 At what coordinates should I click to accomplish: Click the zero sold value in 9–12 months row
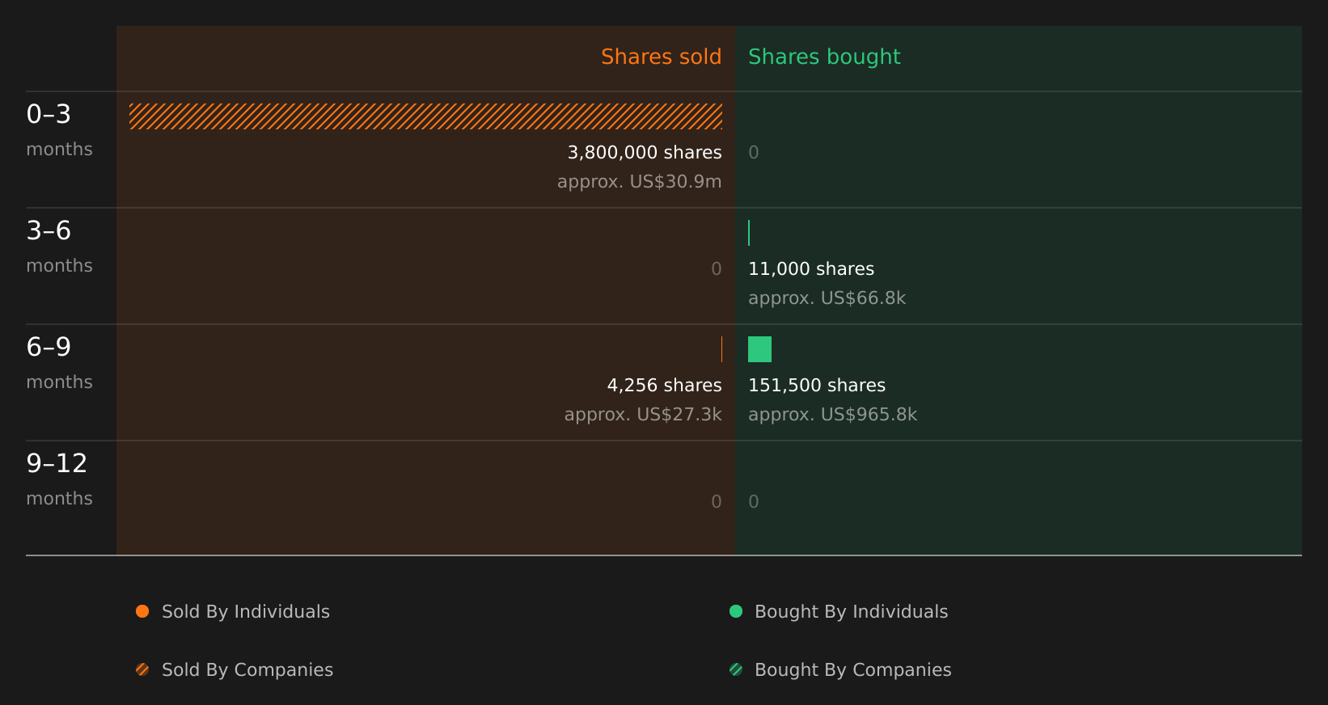(717, 501)
